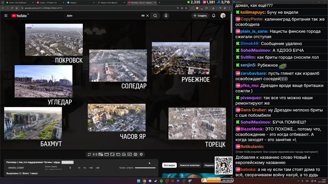The image size is (328, 184).
Task: Go to the YouTube home logo
Action: [19, 16]
